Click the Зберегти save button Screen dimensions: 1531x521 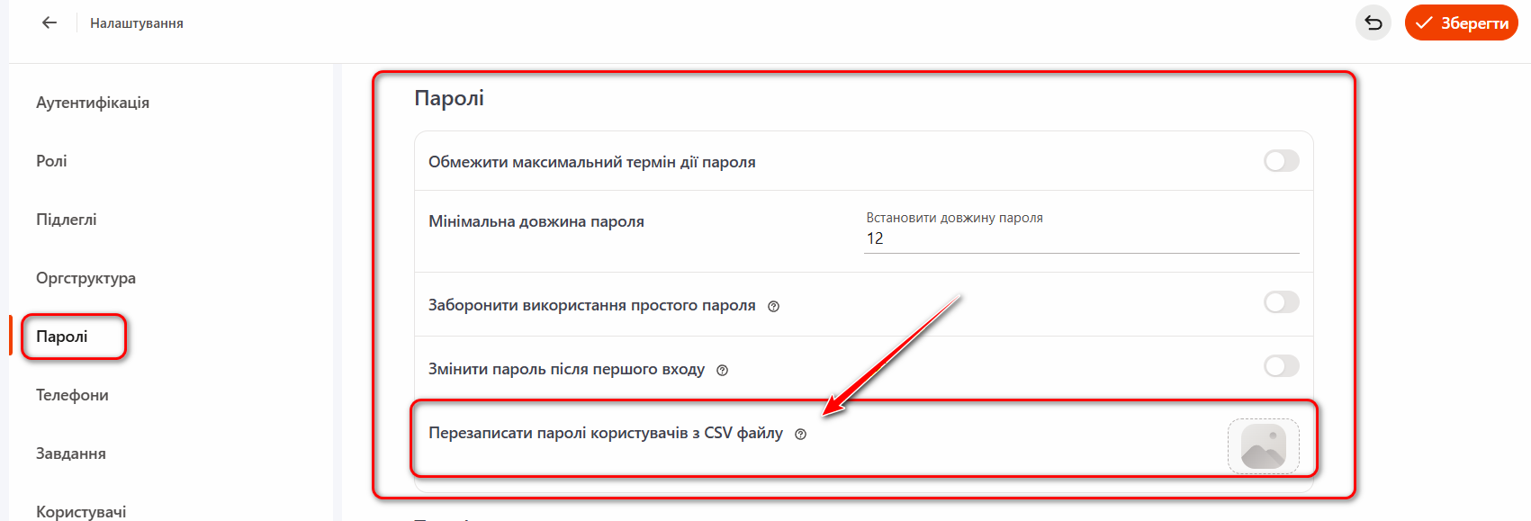click(1461, 23)
